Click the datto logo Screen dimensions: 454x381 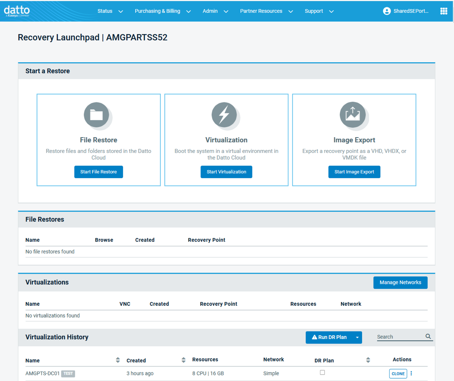pos(17,11)
